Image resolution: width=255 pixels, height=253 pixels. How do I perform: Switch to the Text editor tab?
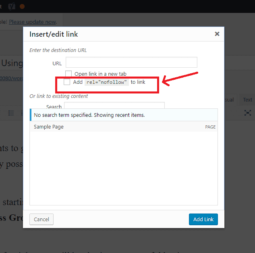click(x=247, y=100)
